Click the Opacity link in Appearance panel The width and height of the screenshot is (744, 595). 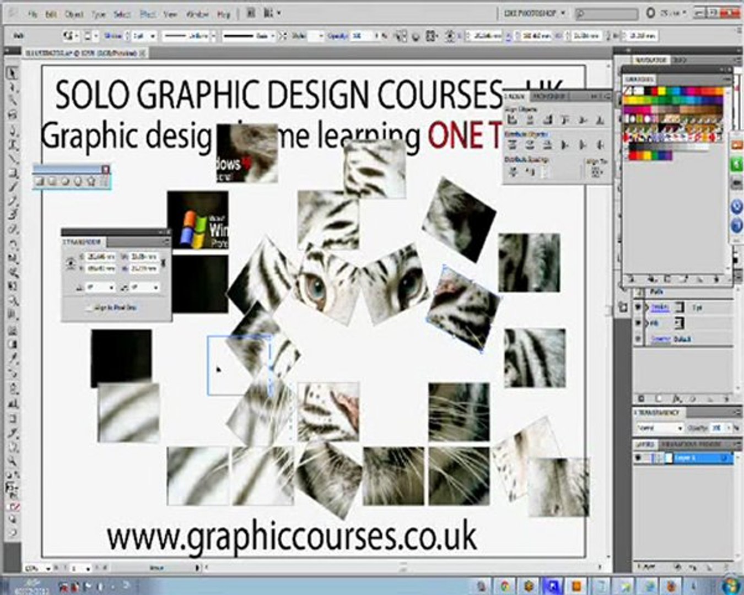click(x=661, y=339)
